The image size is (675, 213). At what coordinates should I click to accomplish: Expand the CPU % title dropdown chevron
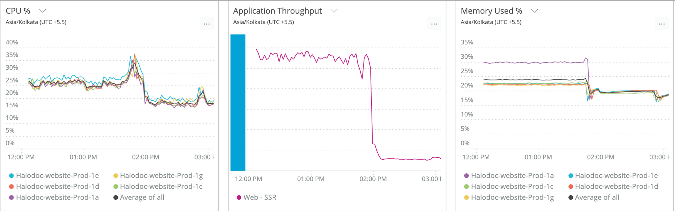coord(42,11)
